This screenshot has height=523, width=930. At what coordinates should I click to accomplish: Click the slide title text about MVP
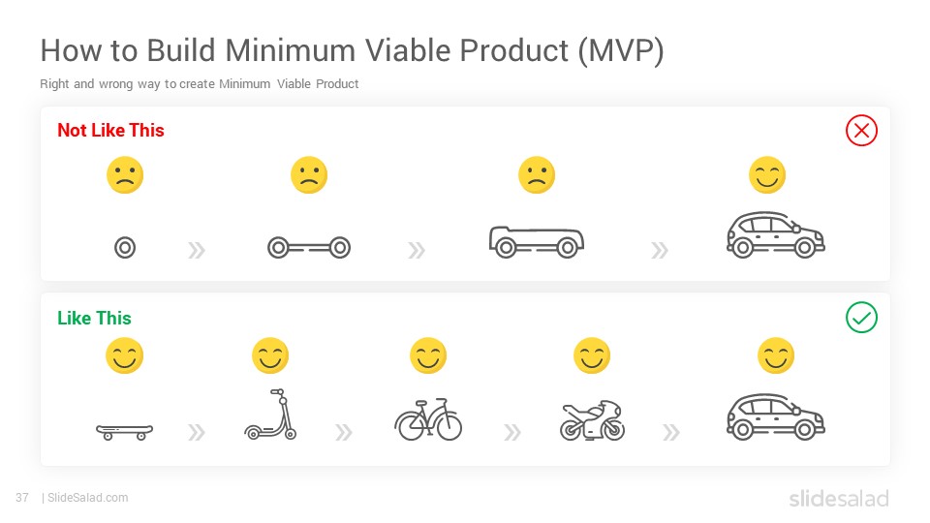tap(353, 51)
